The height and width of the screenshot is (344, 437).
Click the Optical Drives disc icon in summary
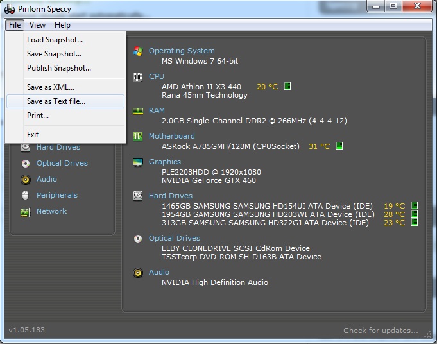(x=138, y=239)
